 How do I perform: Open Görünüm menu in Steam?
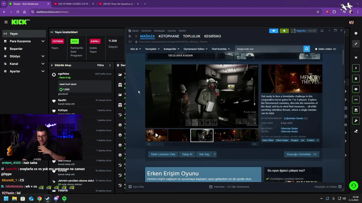[146, 31]
